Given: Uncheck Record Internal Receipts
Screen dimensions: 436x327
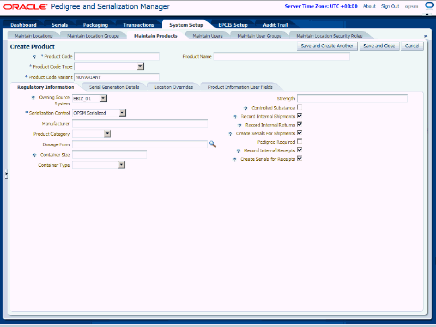Looking at the screenshot, I should click(299, 150).
